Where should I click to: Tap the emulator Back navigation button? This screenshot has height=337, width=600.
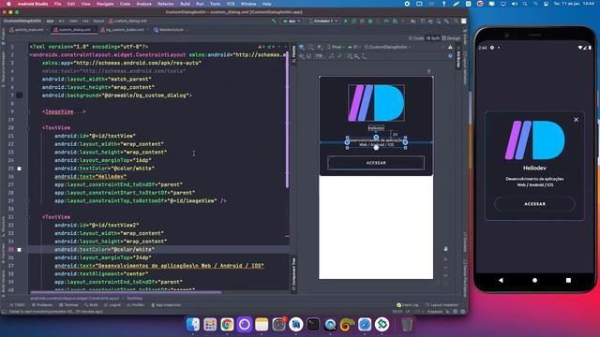click(501, 280)
